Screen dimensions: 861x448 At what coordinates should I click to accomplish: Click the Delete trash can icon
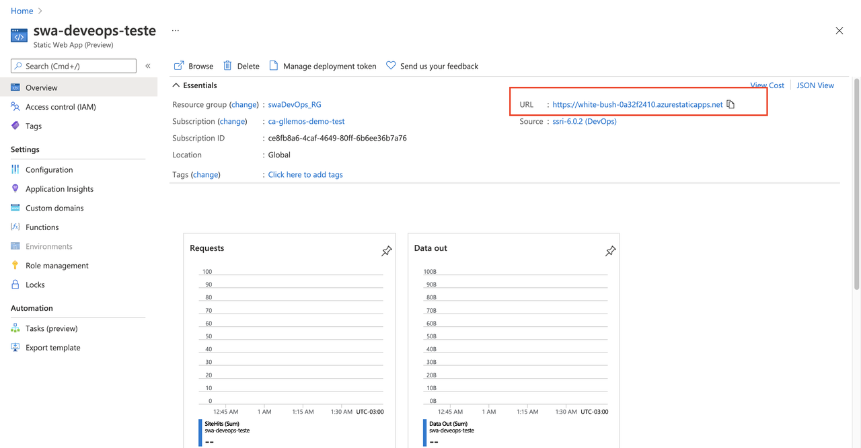(227, 66)
